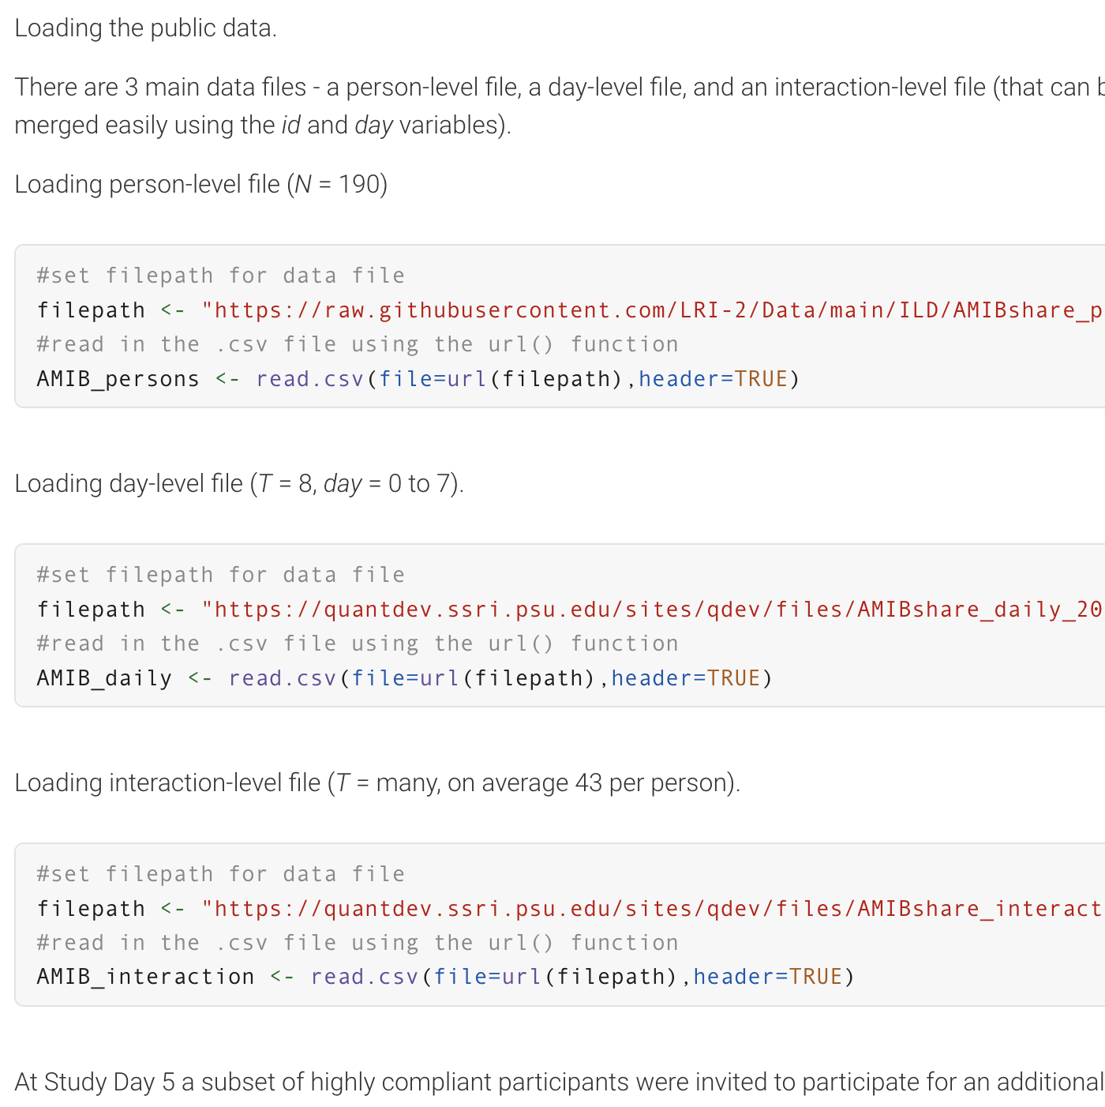Click the 'At Study Day 5' paragraph
1105x1107 pixels.
(x=552, y=1082)
